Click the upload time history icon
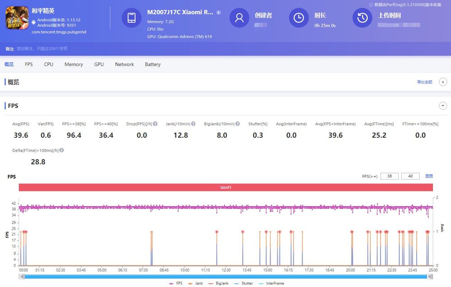This screenshot has height=287, width=451. [363, 18]
